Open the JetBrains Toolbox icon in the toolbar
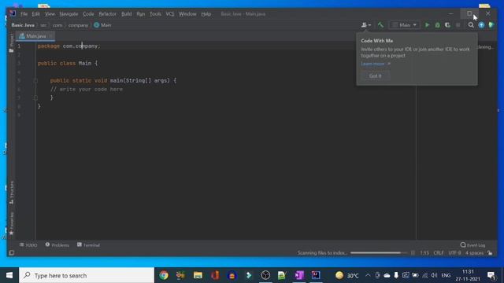The width and height of the screenshot is (504, 283). click(x=491, y=25)
